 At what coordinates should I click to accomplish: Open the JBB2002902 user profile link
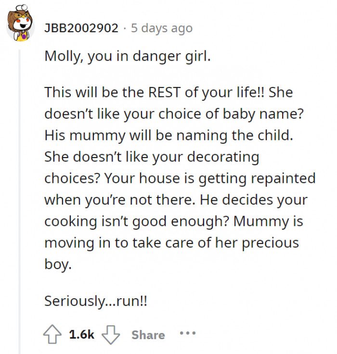tap(81, 28)
